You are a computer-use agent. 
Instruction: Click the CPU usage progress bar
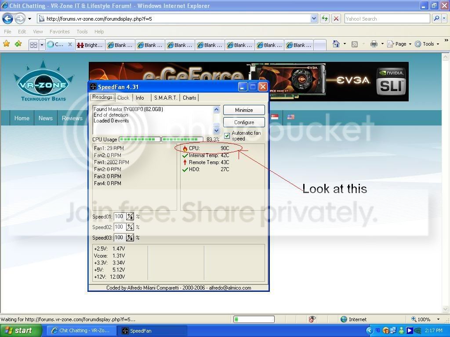tap(161, 139)
